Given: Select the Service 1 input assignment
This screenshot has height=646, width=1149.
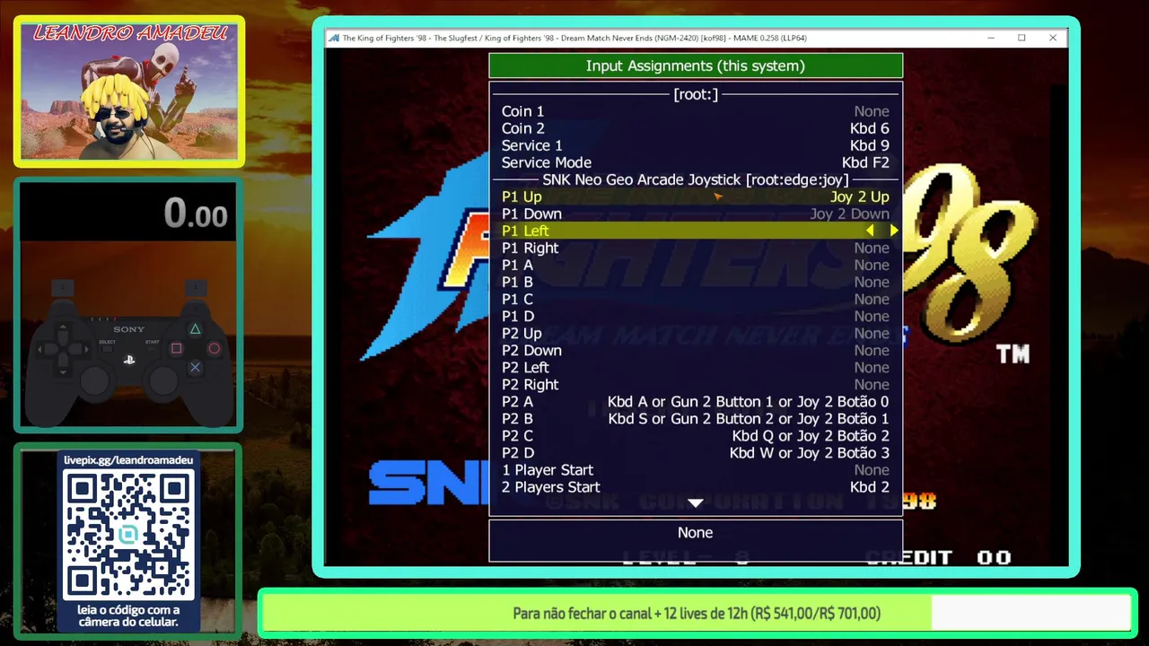Looking at the screenshot, I should coord(696,145).
